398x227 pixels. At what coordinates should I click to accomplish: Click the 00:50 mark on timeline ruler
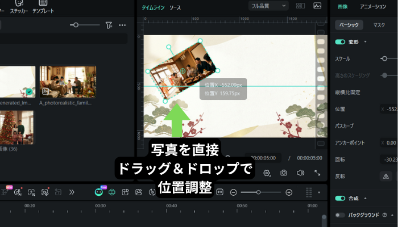coord(242,205)
